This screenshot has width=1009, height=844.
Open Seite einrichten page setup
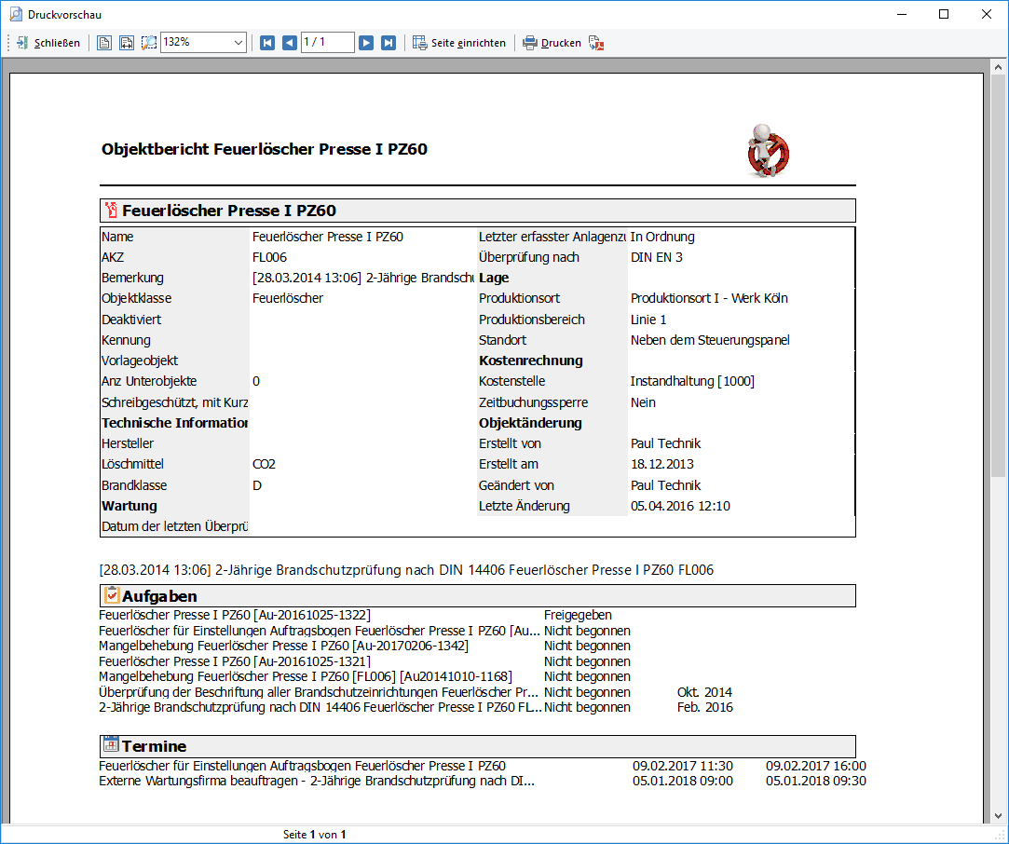tap(459, 43)
